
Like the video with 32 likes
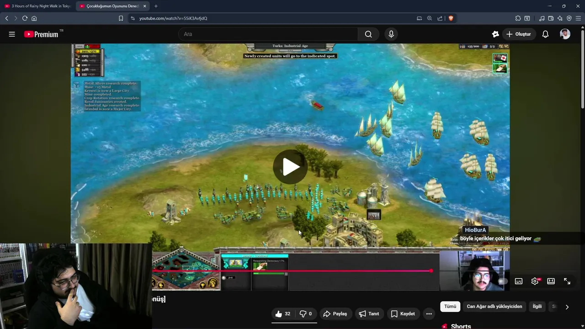(x=283, y=314)
